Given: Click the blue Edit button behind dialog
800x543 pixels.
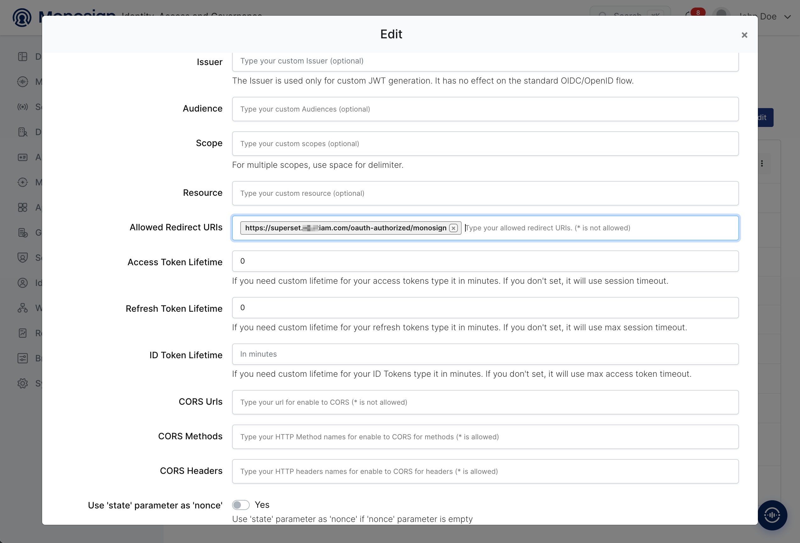Looking at the screenshot, I should (766, 118).
